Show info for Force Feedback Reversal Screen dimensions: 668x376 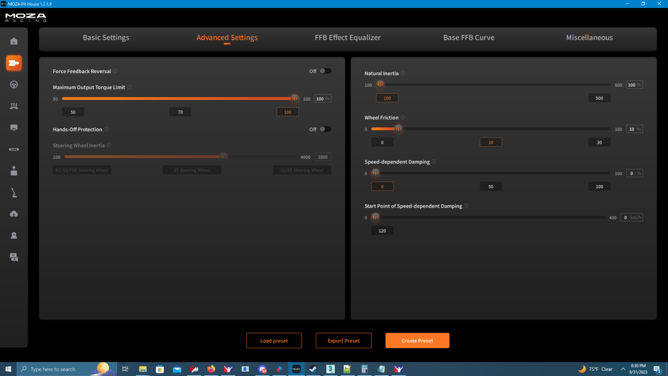tap(115, 71)
